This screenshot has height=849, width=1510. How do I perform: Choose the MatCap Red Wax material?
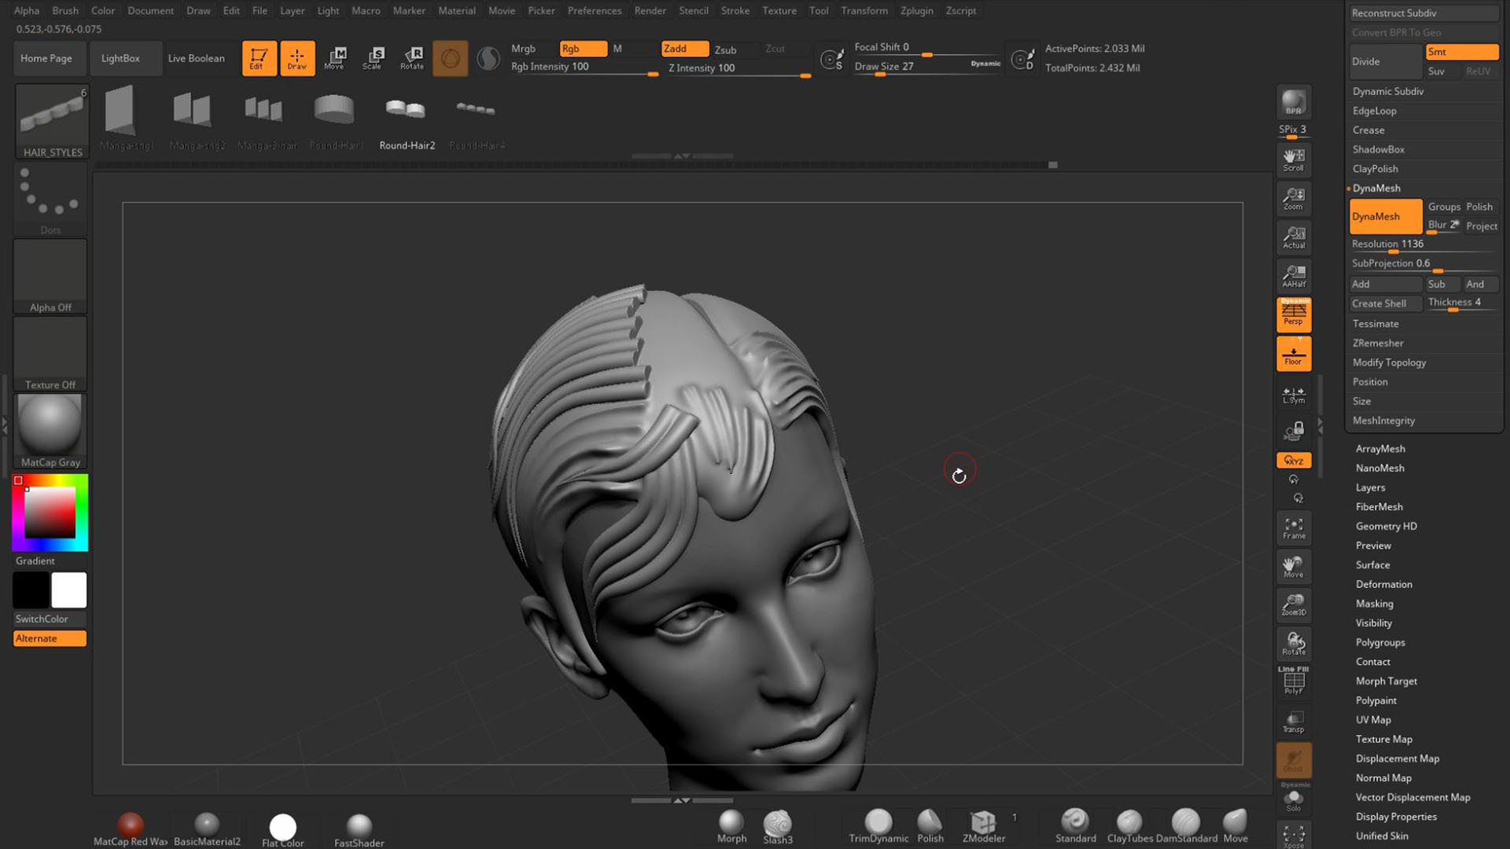131,827
